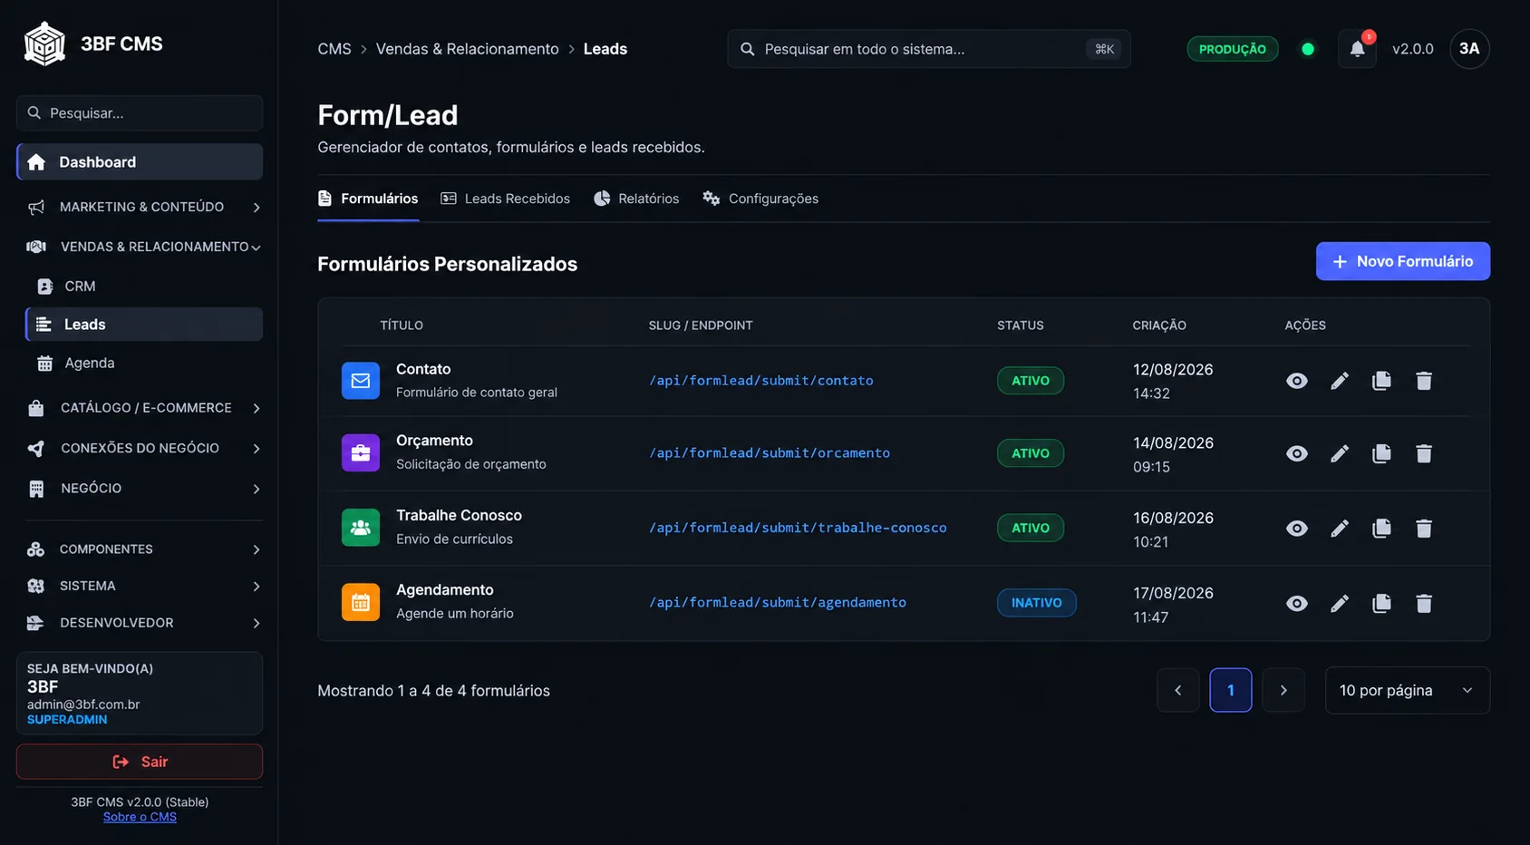
Task: Open CRM in the sidebar
Action: click(144, 287)
